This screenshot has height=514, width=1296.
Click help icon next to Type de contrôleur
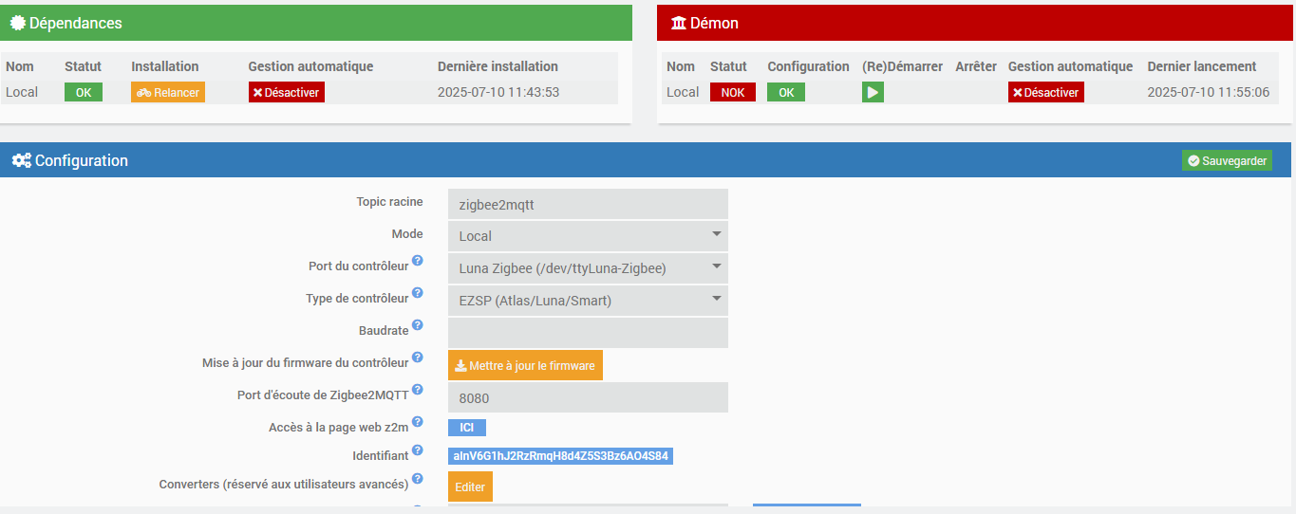(418, 293)
